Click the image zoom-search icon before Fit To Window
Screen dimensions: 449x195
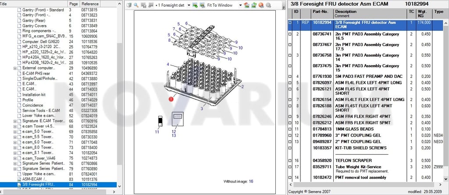pos(202,5)
